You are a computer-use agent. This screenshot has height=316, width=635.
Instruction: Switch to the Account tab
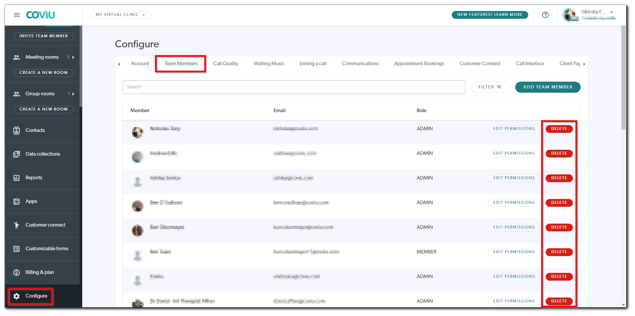pyautogui.click(x=140, y=63)
